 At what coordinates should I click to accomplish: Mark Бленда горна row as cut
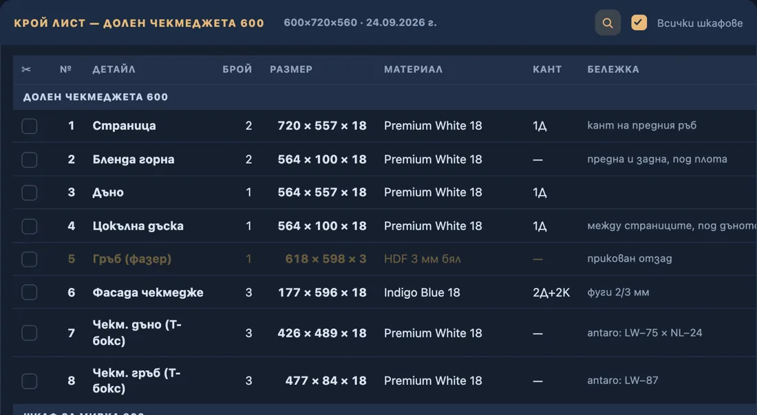(x=30, y=159)
